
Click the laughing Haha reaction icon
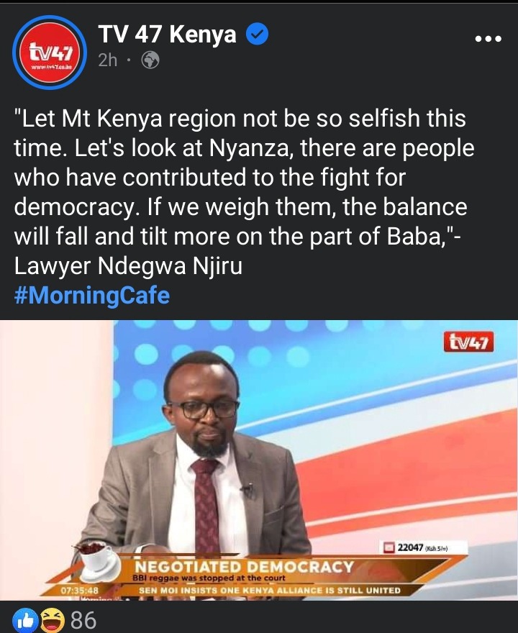[x=53, y=620]
